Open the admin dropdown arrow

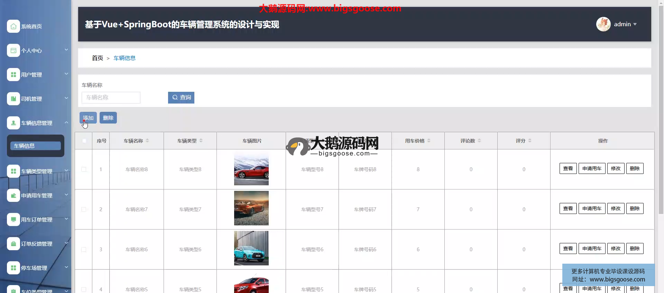(635, 24)
